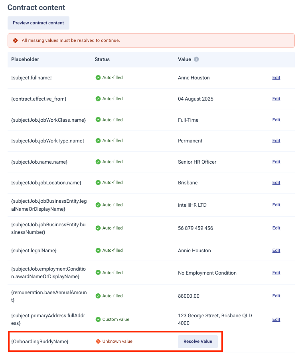The width and height of the screenshot is (300, 358).
Task: Click the Placeholder column header
Action: [x=25, y=59]
